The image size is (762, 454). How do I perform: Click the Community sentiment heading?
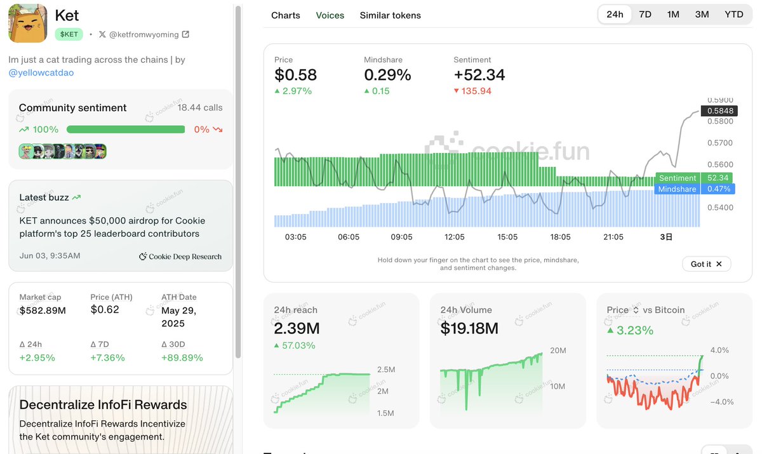point(73,108)
